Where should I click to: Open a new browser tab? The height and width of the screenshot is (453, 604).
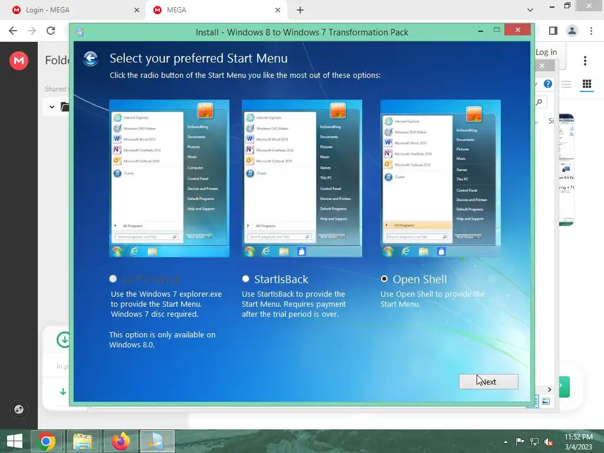300,10
